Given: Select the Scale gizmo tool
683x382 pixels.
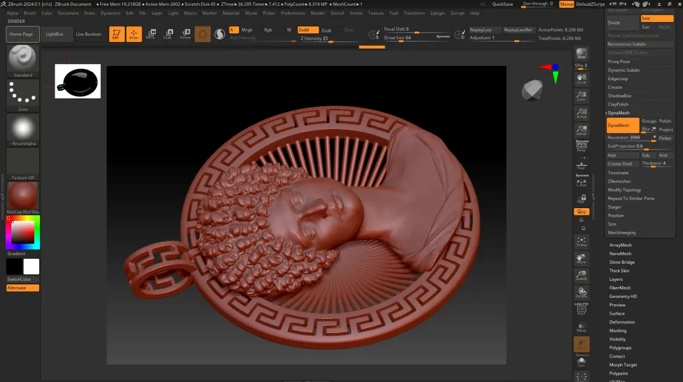Looking at the screenshot, I should coord(167,34).
